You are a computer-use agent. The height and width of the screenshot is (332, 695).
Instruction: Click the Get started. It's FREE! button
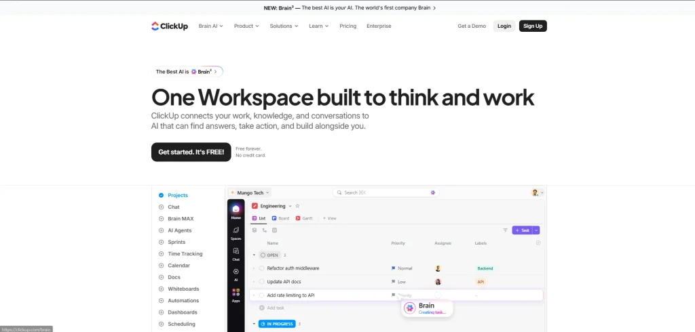point(191,152)
